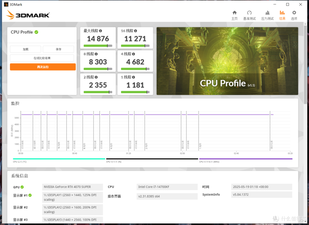
Task: Open the Benchmarks (基准测试) tab
Action: click(249, 15)
